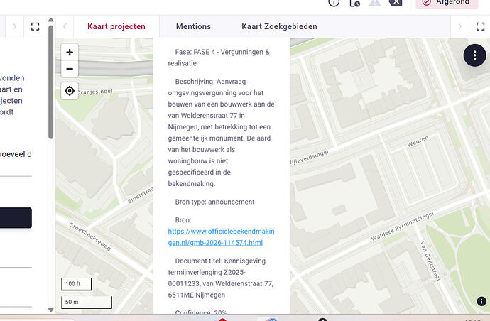Expand the left panel to fullscreen
The width and height of the screenshot is (490, 321).
click(35, 27)
